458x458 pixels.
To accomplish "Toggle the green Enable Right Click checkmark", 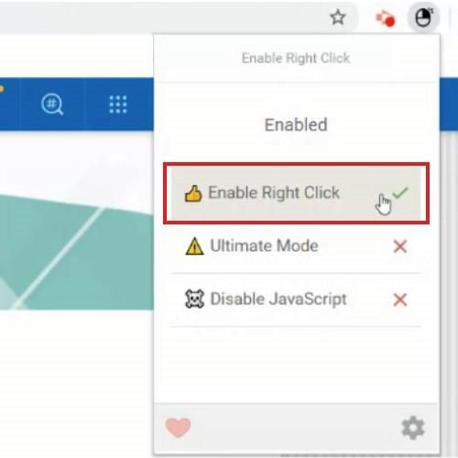I will coord(400,192).
